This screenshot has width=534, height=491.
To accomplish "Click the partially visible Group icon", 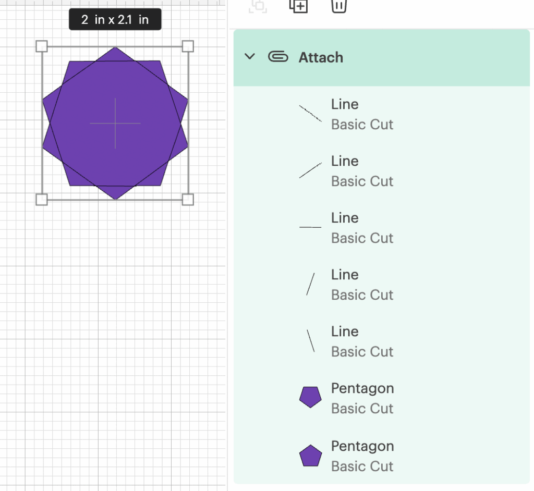I will click(258, 6).
